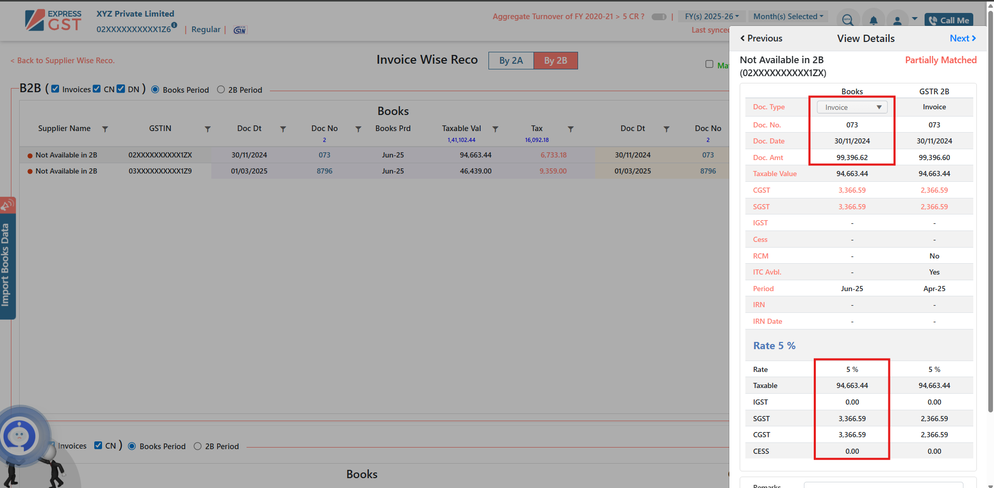Image resolution: width=994 pixels, height=488 pixels.
Task: Open the 2B doc number 073 link
Action: click(x=708, y=155)
